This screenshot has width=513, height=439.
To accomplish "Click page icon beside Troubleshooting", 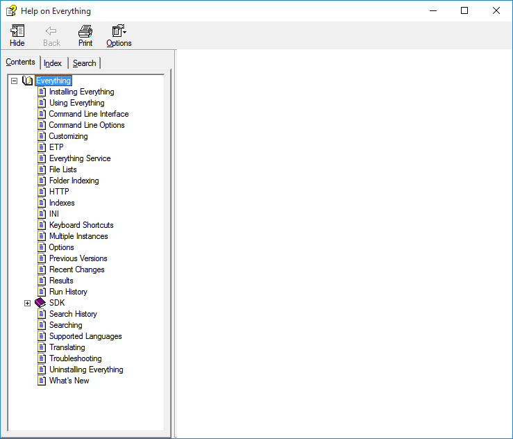I will click(42, 358).
